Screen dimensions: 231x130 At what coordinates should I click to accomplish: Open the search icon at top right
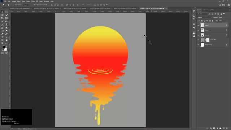point(220,5)
